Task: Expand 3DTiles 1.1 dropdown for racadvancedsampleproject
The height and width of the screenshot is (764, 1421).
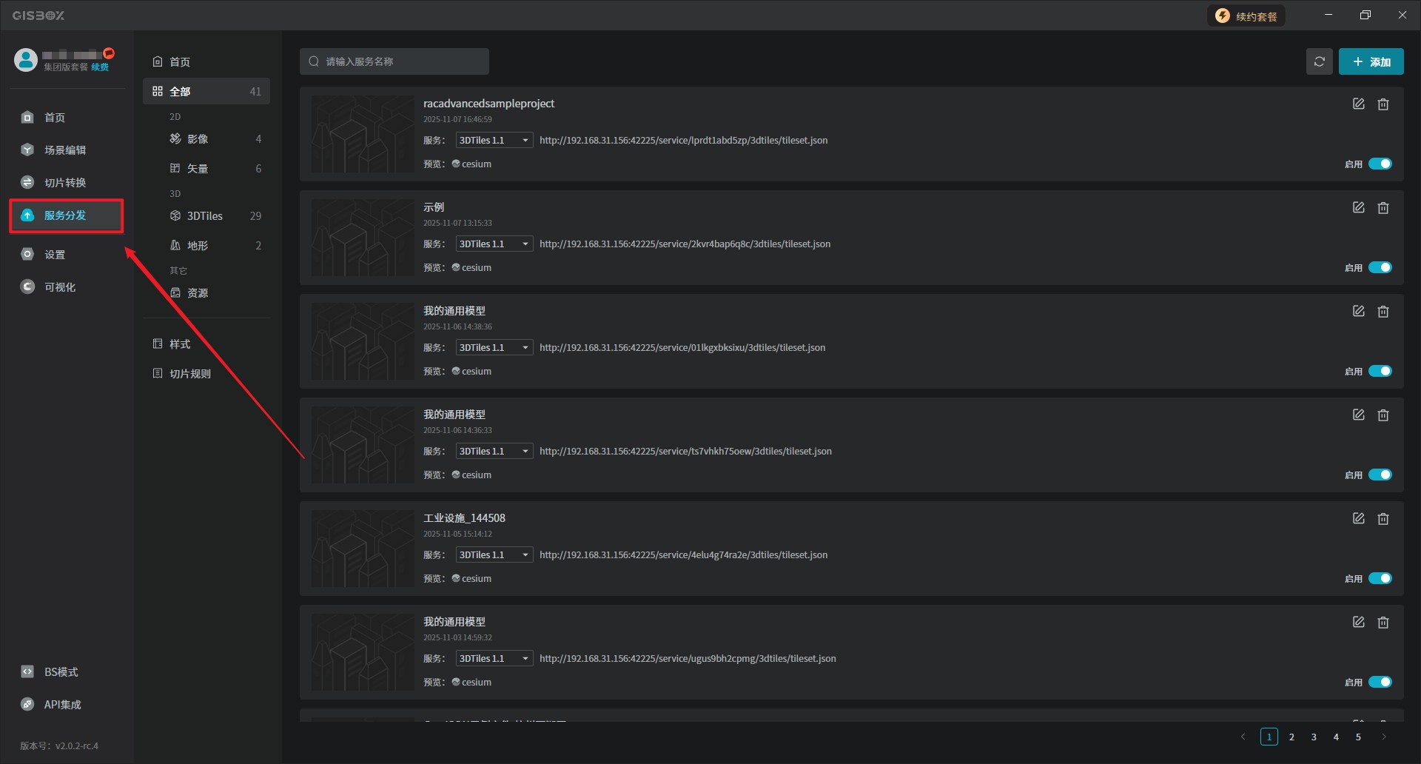Action: (494, 141)
